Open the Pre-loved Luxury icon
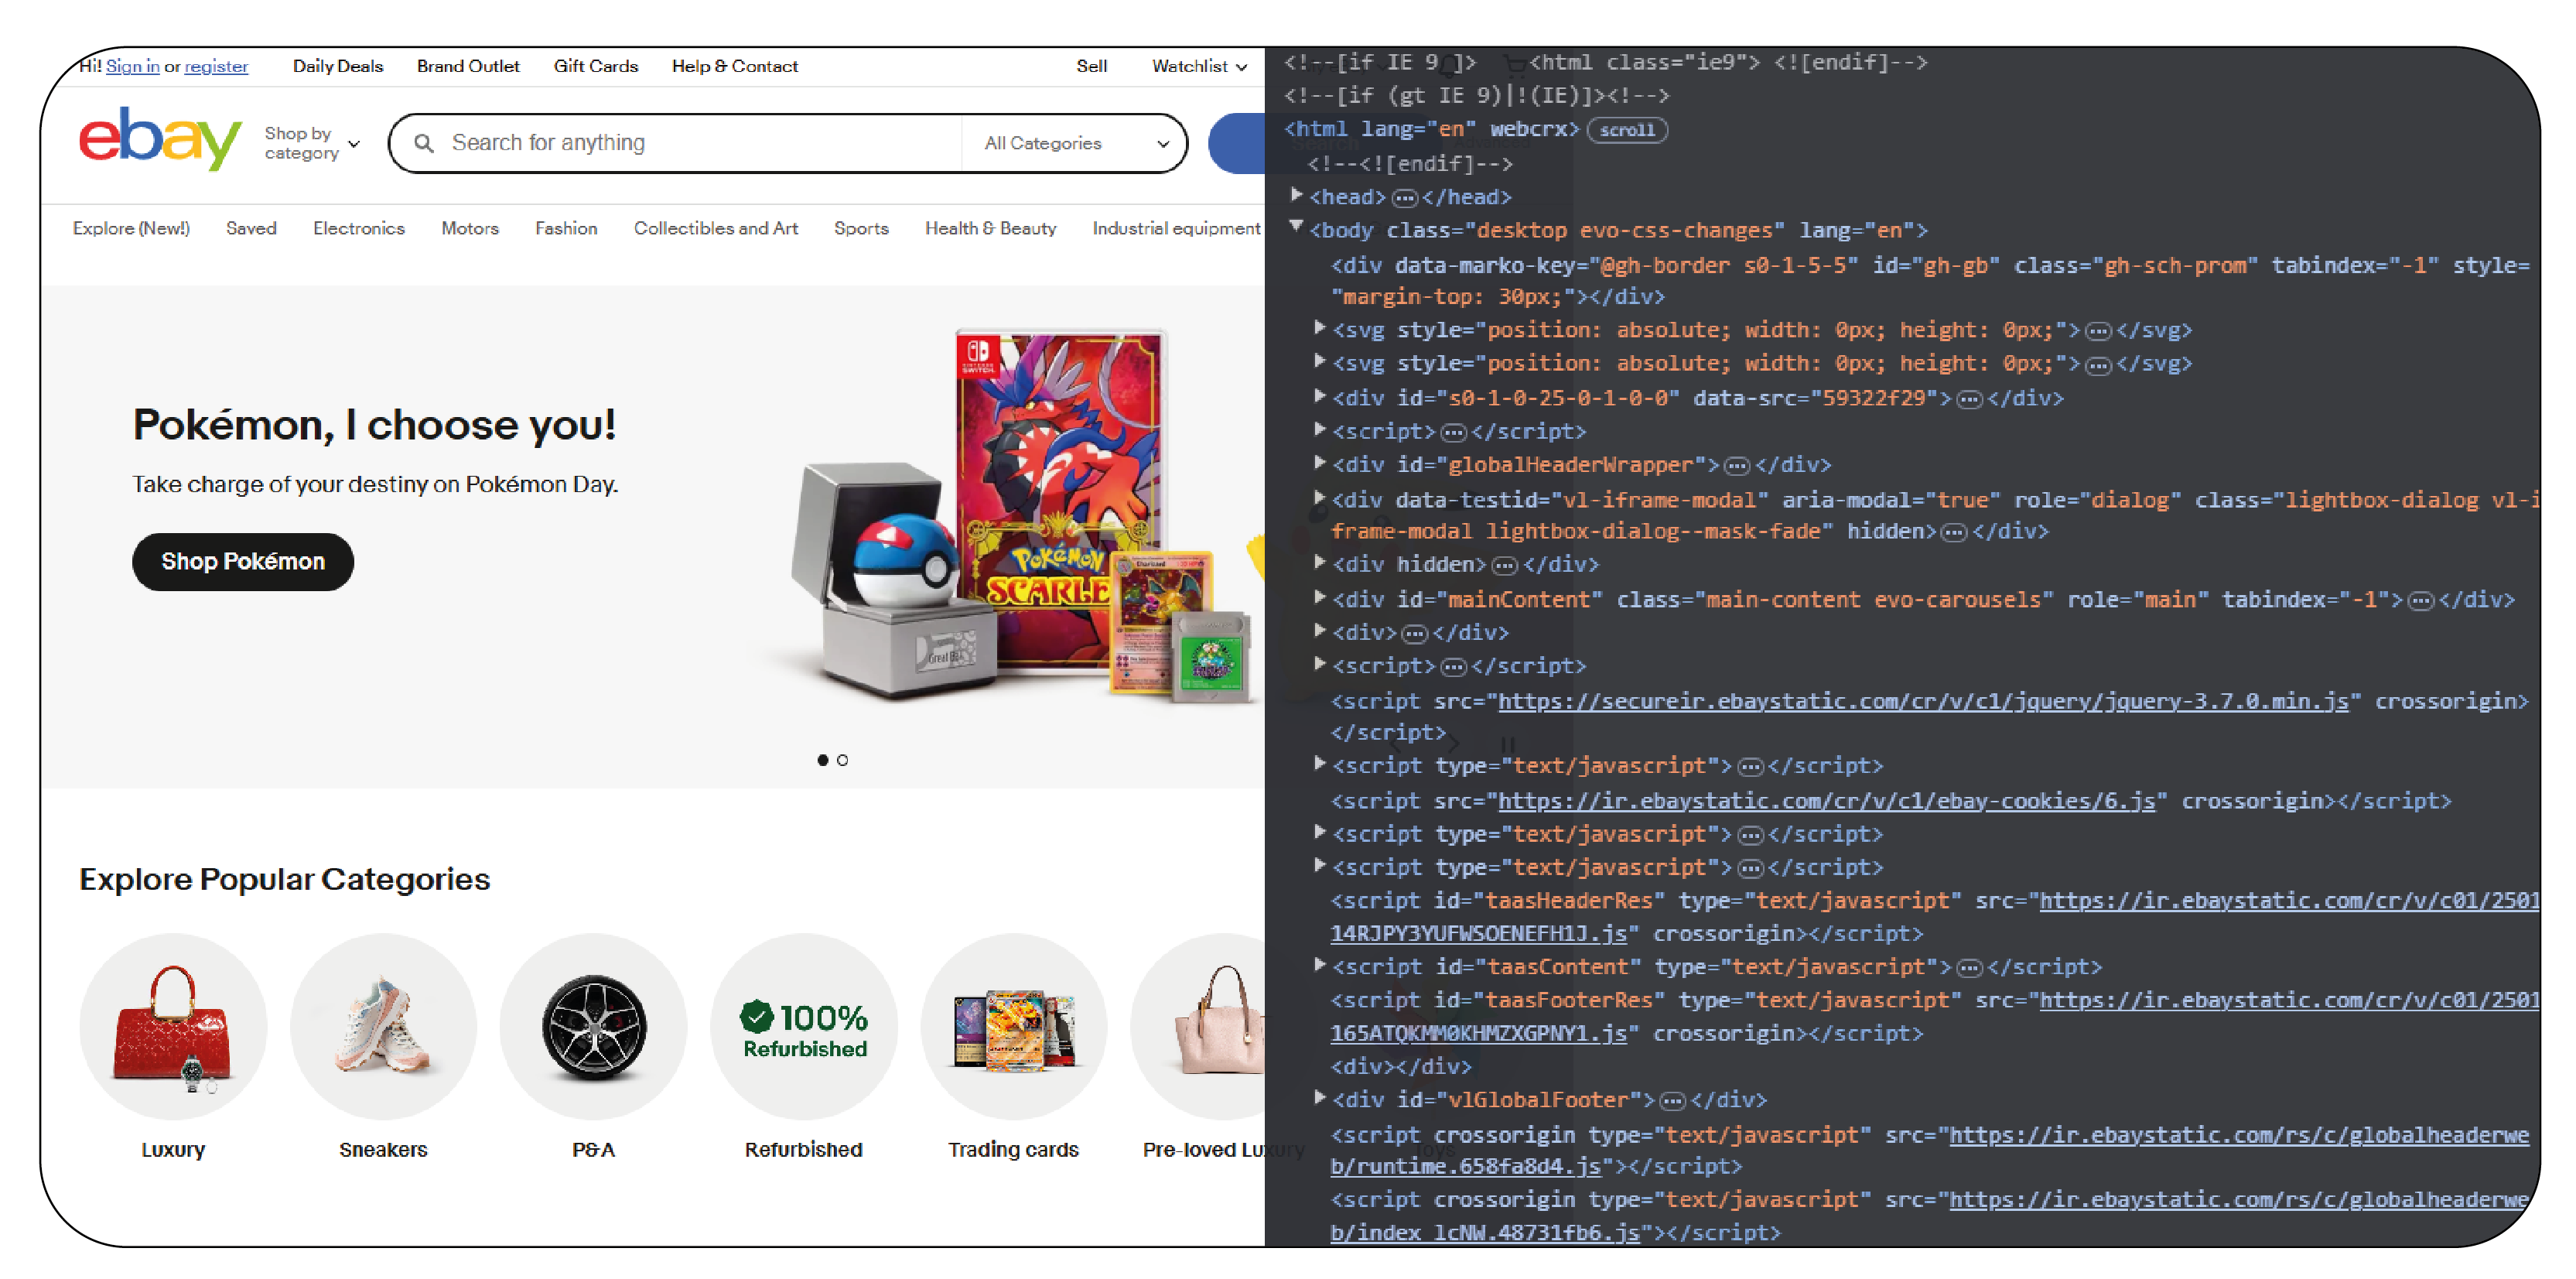Image resolution: width=2576 pixels, height=1279 pixels. (1198, 1026)
